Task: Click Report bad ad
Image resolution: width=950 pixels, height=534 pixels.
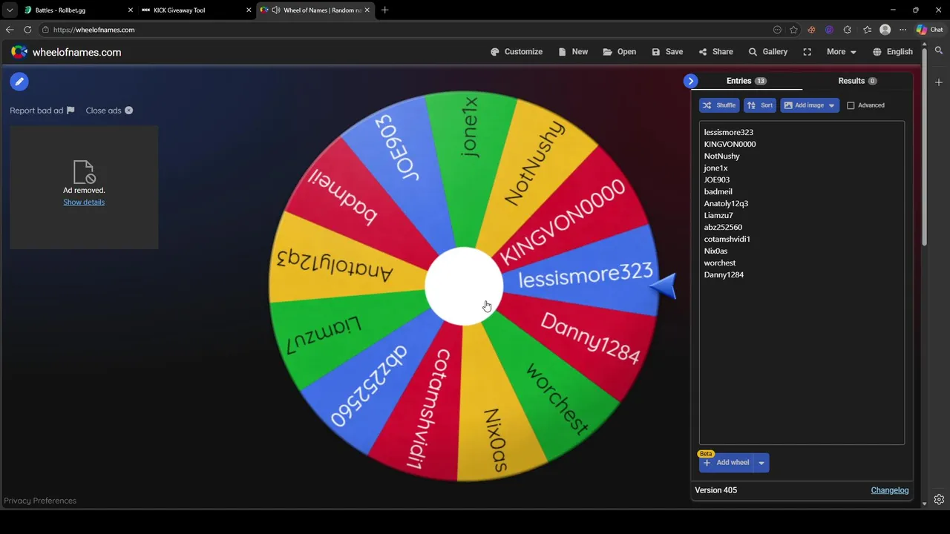Action: 42,111
